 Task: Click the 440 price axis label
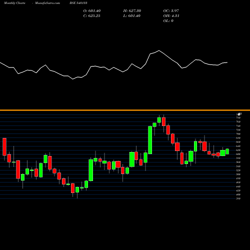tap(238, 186)
